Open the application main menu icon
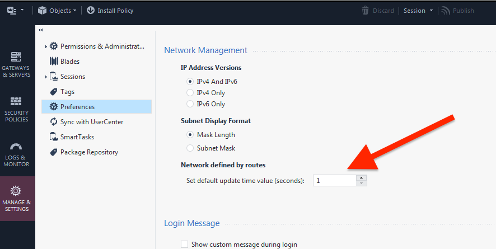 pyautogui.click(x=12, y=11)
